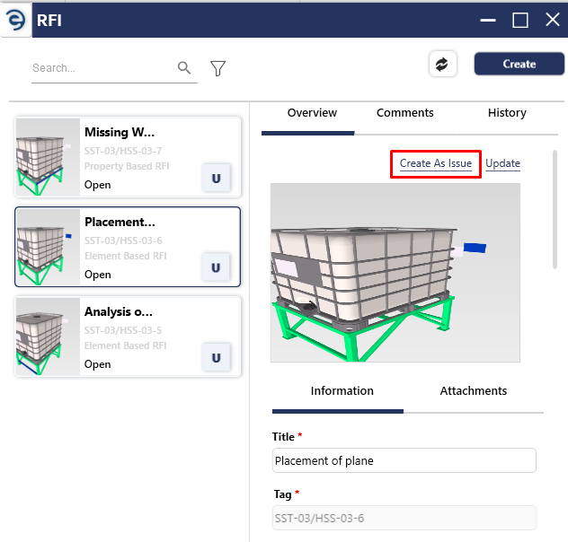Click U badge on Placement... card
Image resolution: width=568 pixels, height=542 pixels.
tap(217, 267)
